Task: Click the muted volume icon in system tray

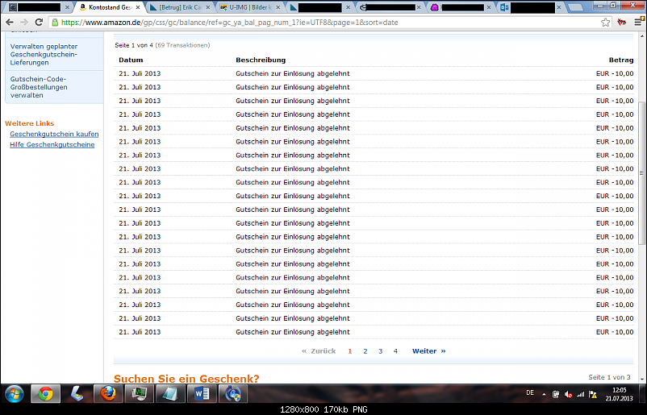Action: coord(568,394)
